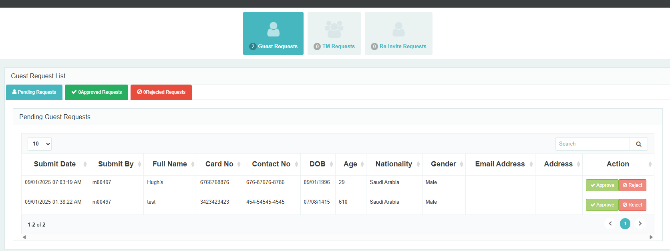Screen dimensions: 670x251
Task: Click the TM Requests group icon
Action: 334,30
